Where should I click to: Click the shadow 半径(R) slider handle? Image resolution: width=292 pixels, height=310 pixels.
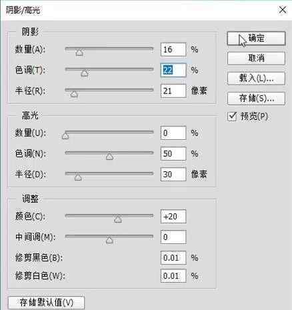click(74, 94)
